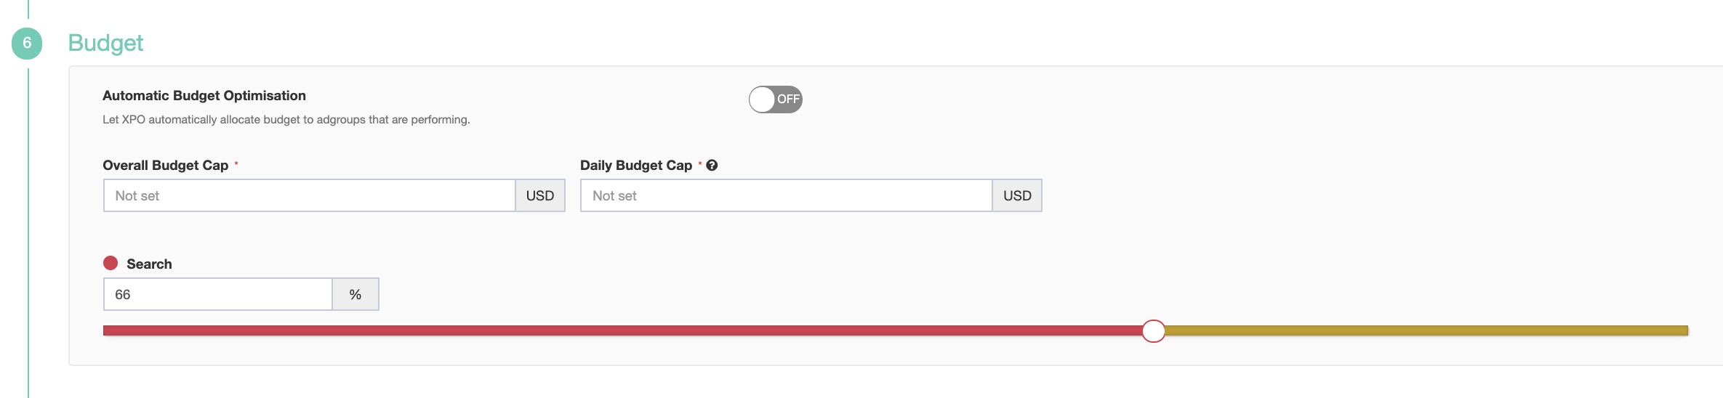Click the % addon beside Search field
Image resolution: width=1723 pixels, height=398 pixels.
pyautogui.click(x=356, y=295)
